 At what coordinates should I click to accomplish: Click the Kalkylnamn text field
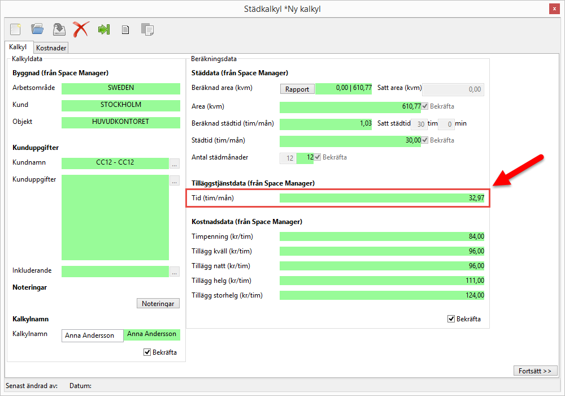(92, 335)
